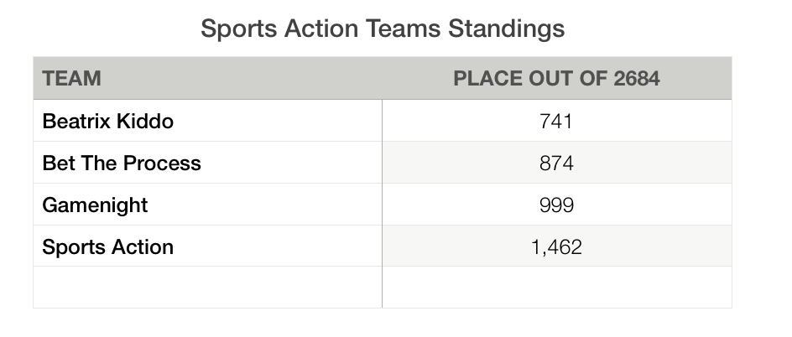
Task: Click the word Sports in the title
Action: 239,29
